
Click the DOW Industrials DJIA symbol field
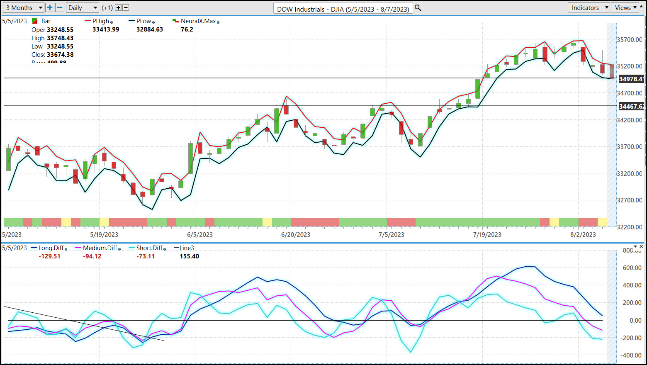(343, 9)
